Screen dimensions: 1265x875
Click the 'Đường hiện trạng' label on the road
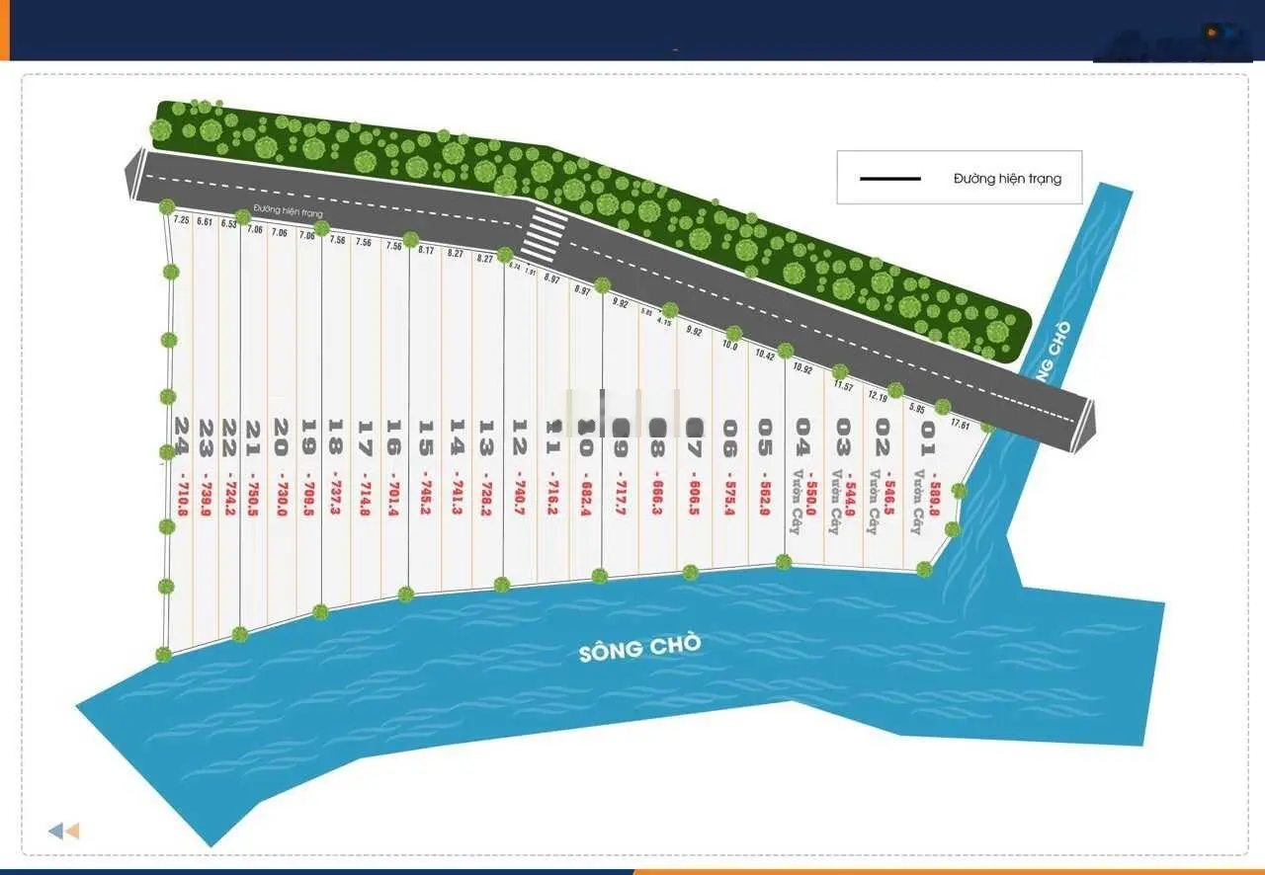point(288,211)
